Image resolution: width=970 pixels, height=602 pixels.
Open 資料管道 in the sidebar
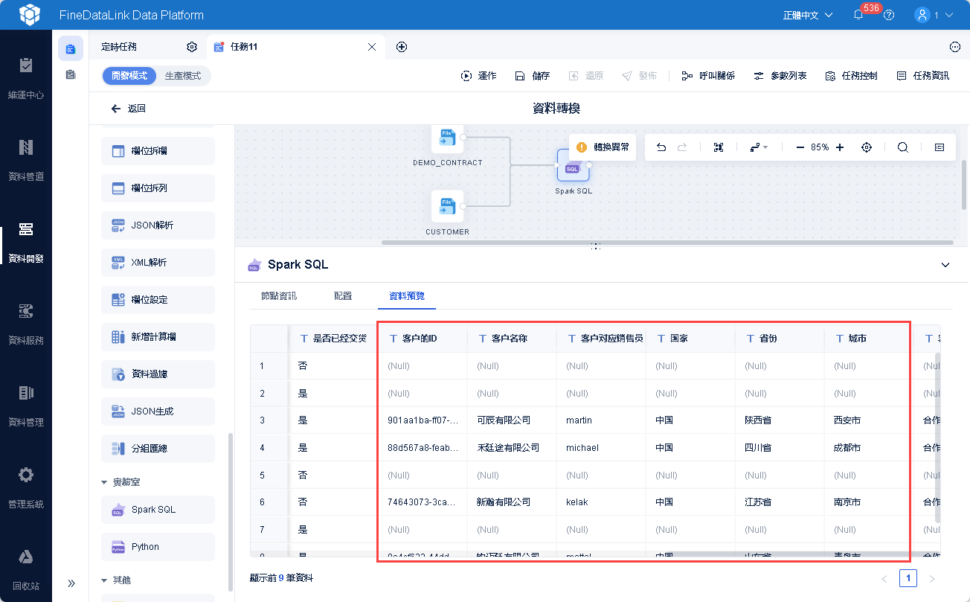pyautogui.click(x=26, y=160)
